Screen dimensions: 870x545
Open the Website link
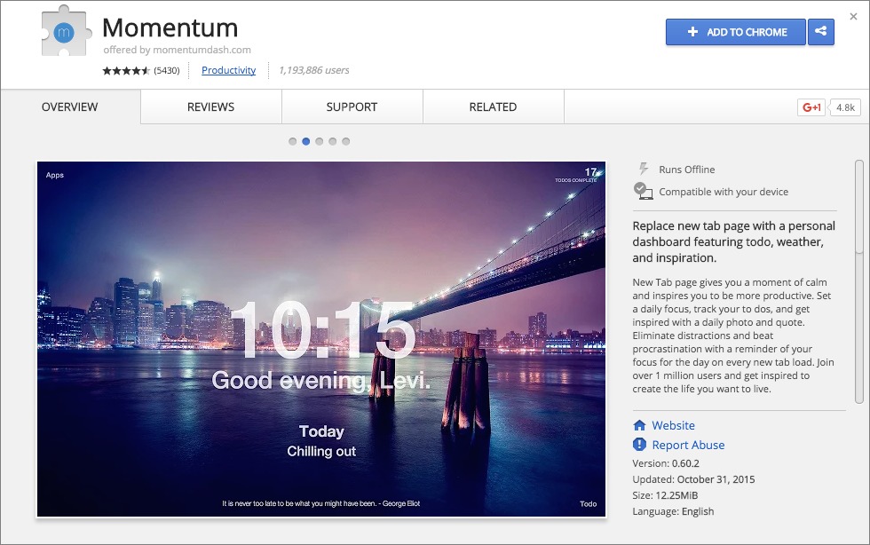pyautogui.click(x=673, y=425)
